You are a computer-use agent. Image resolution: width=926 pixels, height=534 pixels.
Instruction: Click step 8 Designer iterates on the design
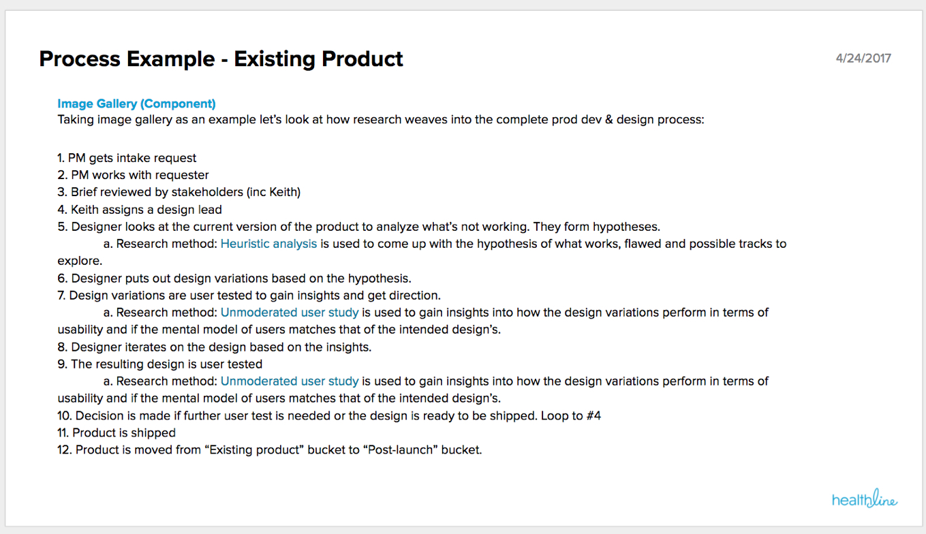[215, 347]
